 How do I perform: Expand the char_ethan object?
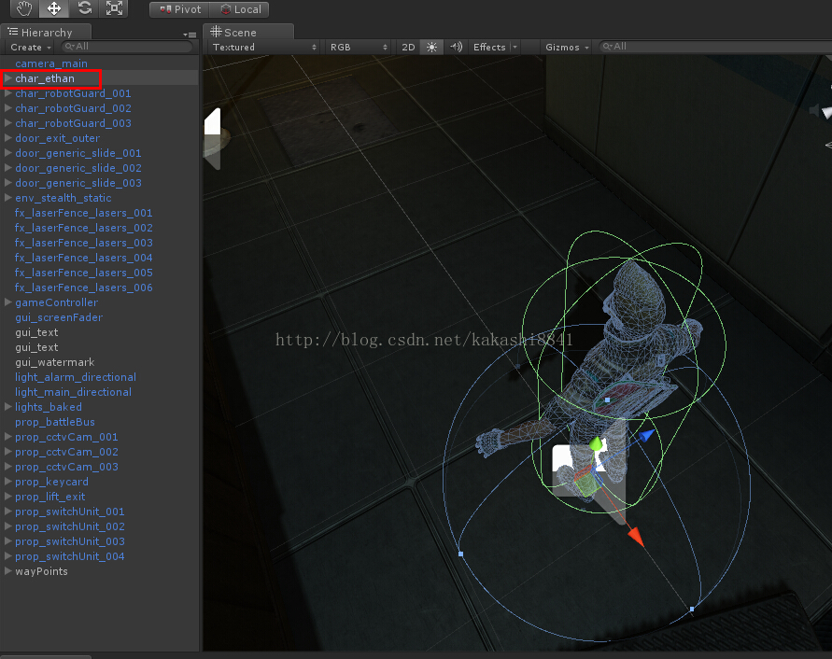[x=8, y=78]
